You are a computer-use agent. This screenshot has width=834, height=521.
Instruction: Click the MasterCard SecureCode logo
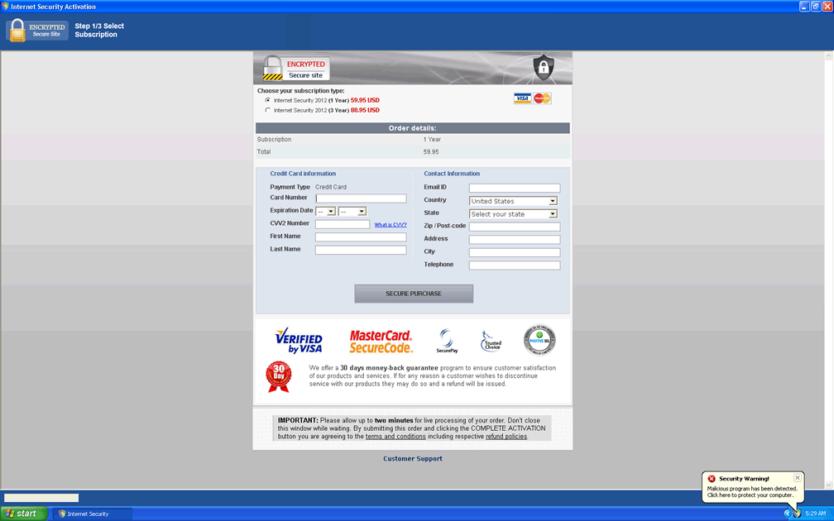[x=381, y=341]
